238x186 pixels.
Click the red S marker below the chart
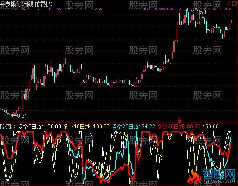coord(179,121)
